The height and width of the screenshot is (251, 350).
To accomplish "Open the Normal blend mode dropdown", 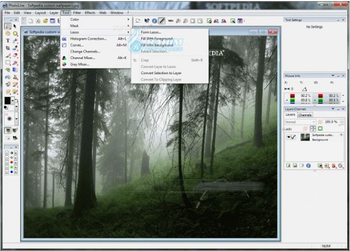I will pyautogui.click(x=300, y=121).
